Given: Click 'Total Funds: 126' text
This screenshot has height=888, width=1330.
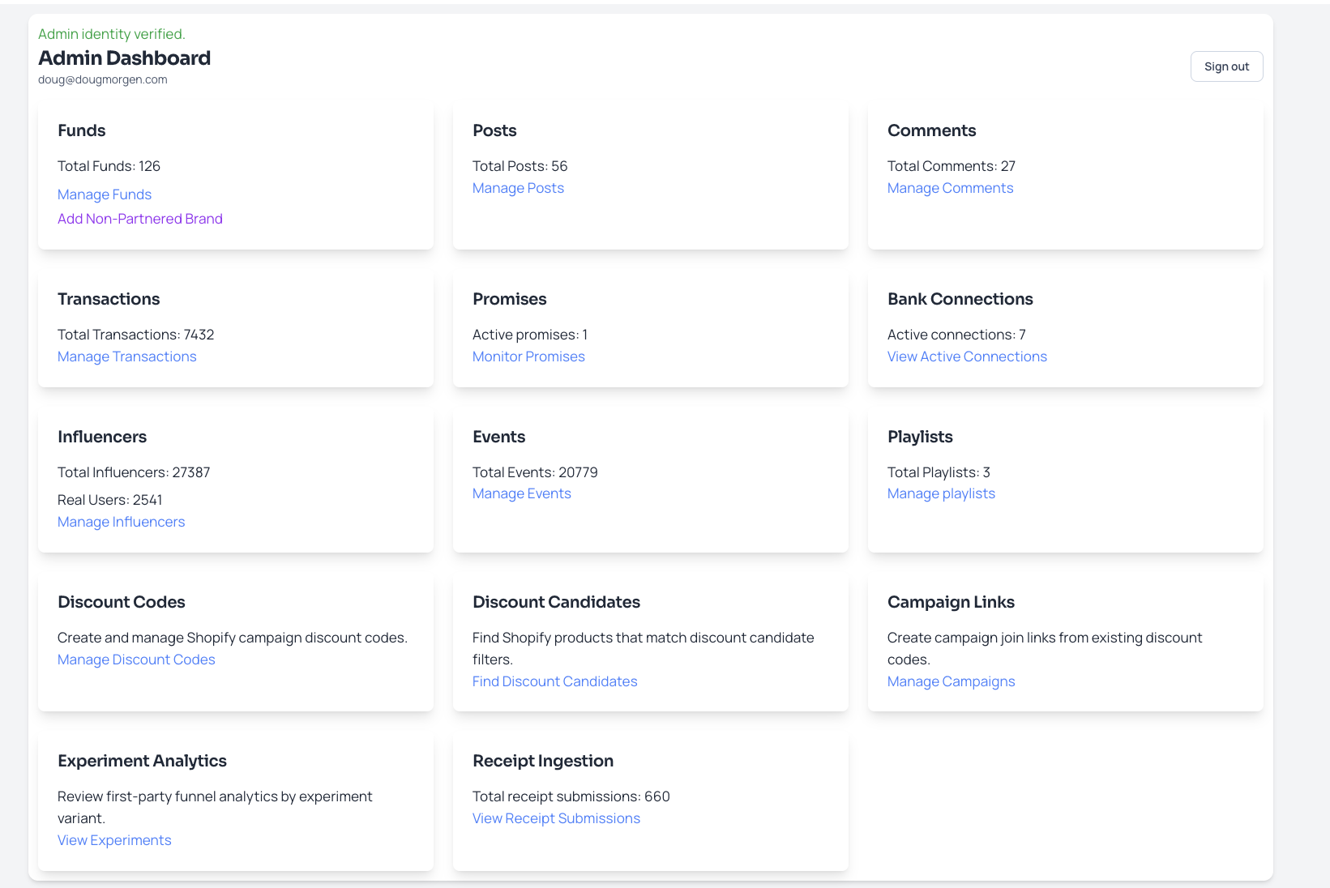Looking at the screenshot, I should point(109,166).
